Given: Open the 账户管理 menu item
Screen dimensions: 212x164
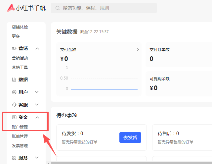Looking at the screenshot, I should (20, 127).
